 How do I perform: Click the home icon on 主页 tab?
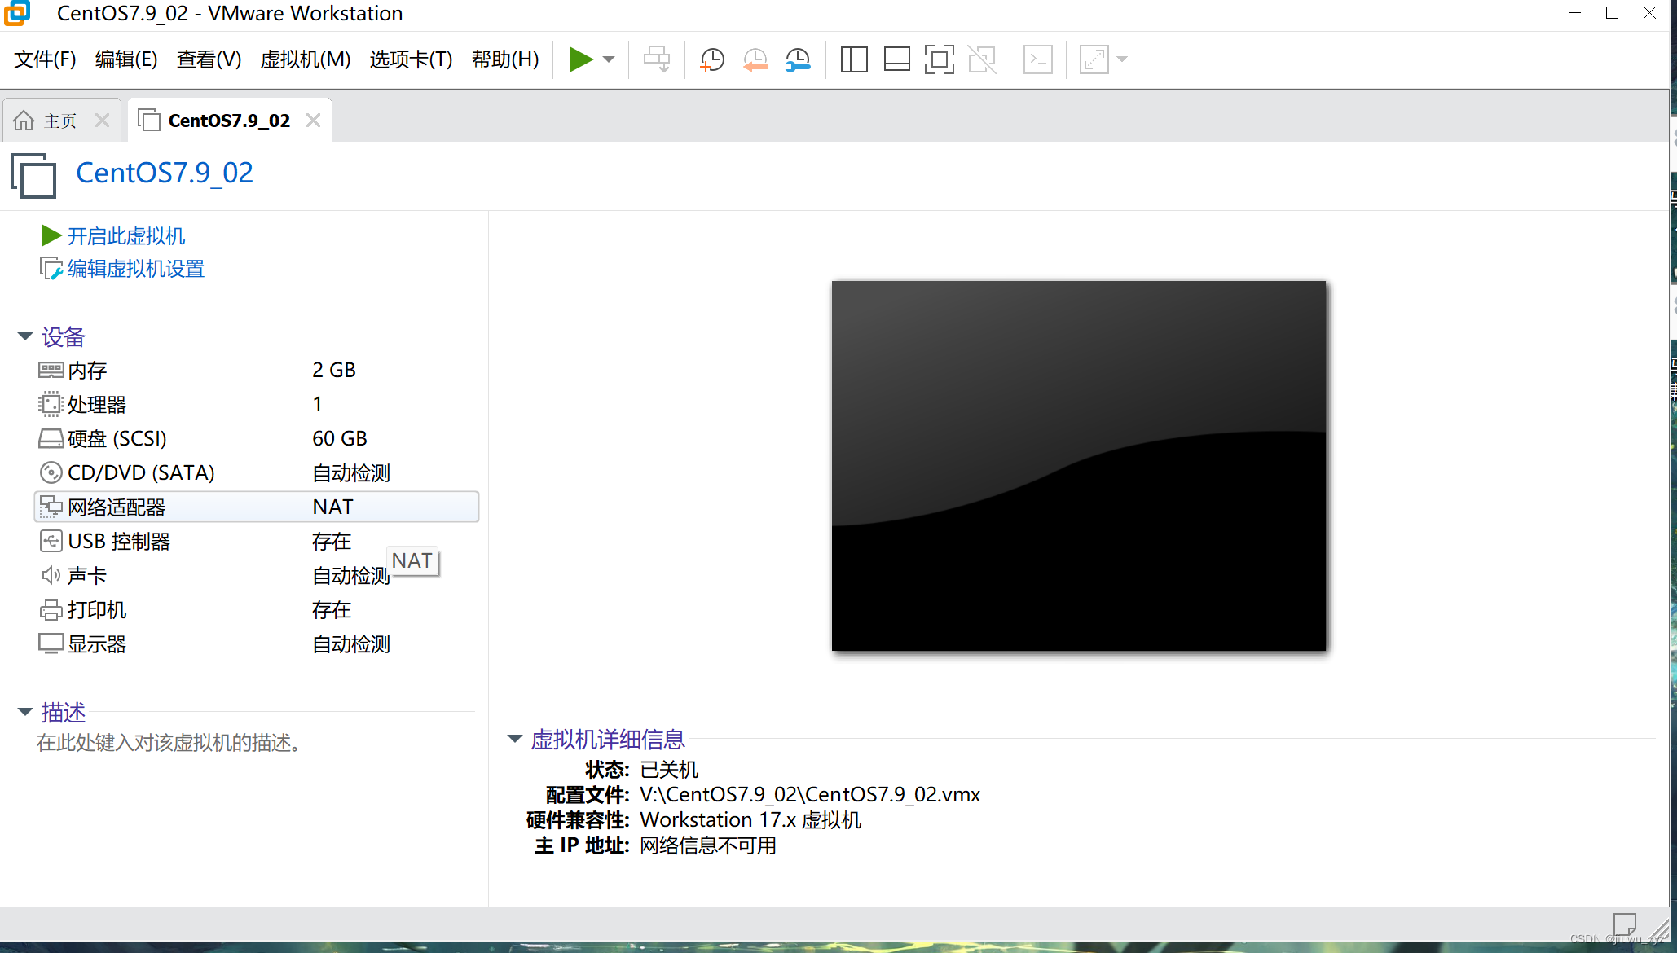coord(24,121)
